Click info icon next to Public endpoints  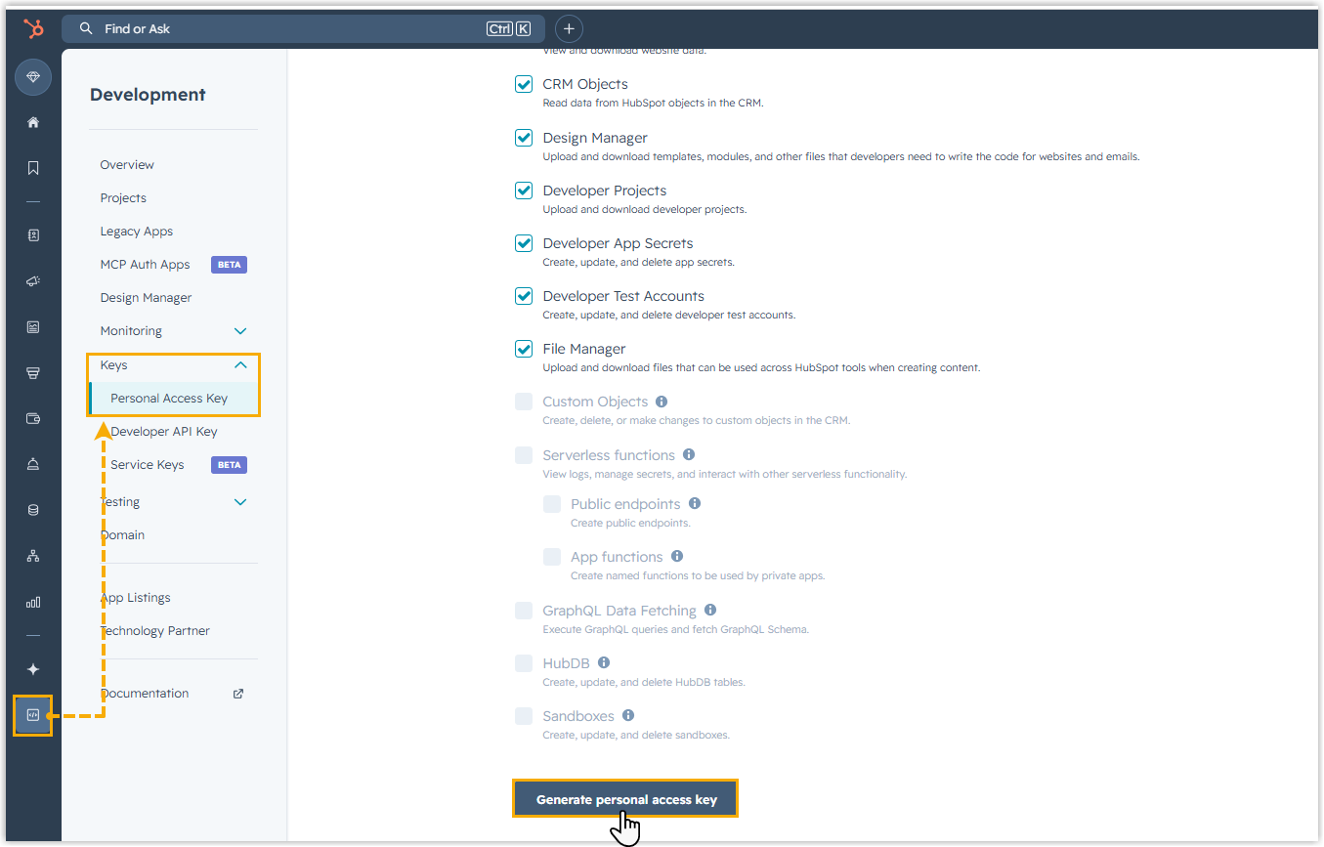695,504
